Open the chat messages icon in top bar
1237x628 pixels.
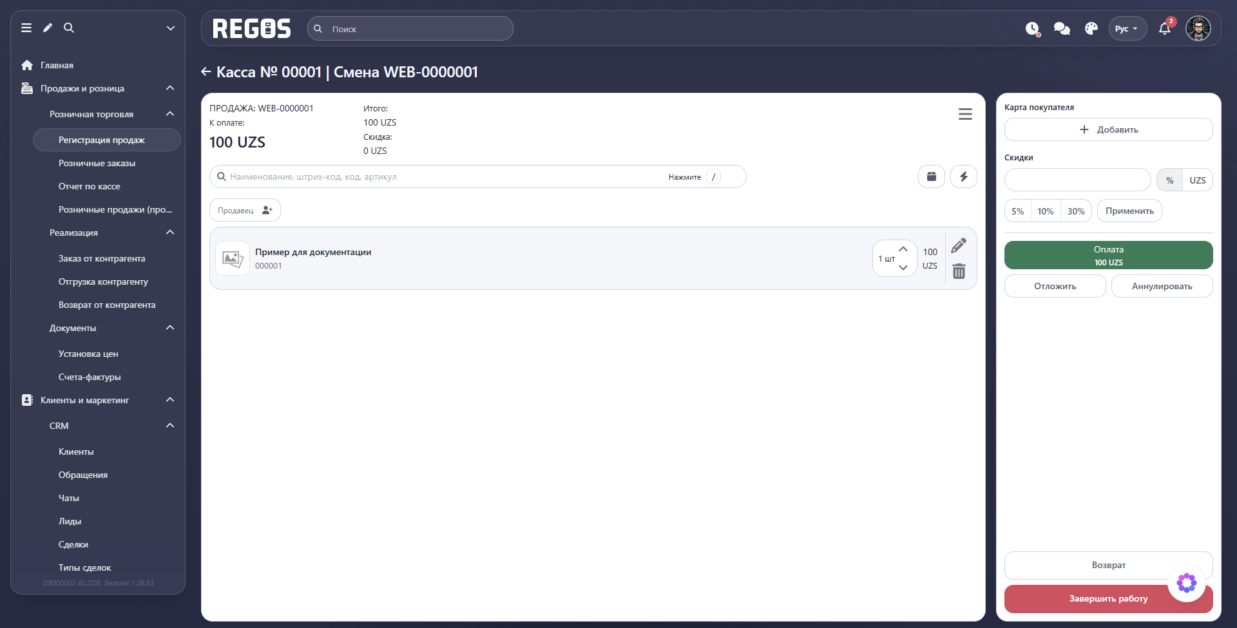[1062, 29]
